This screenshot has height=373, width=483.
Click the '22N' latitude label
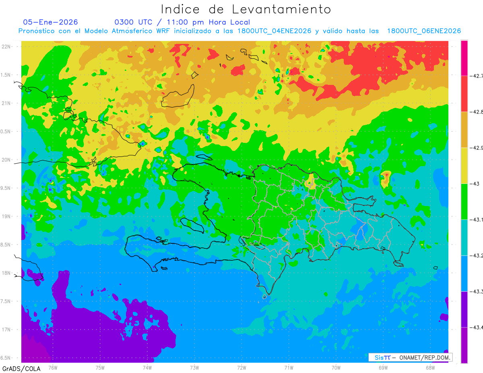click(6, 46)
